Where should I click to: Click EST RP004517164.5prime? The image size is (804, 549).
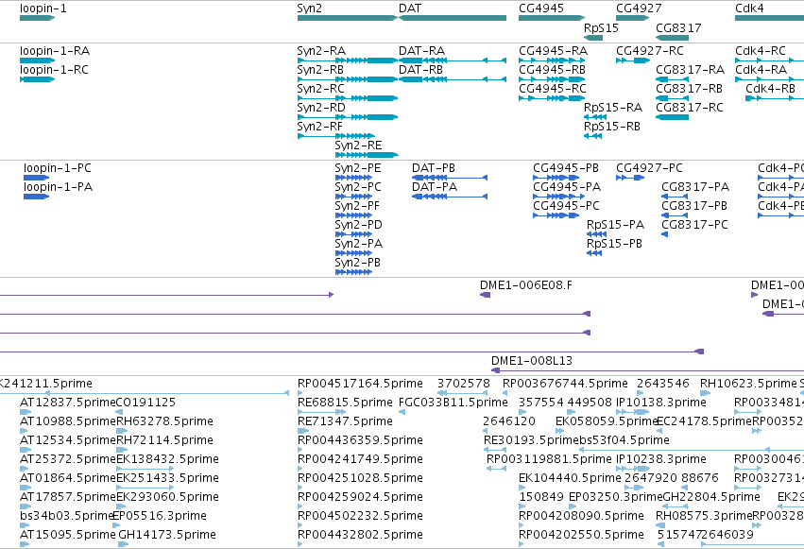pos(299,393)
